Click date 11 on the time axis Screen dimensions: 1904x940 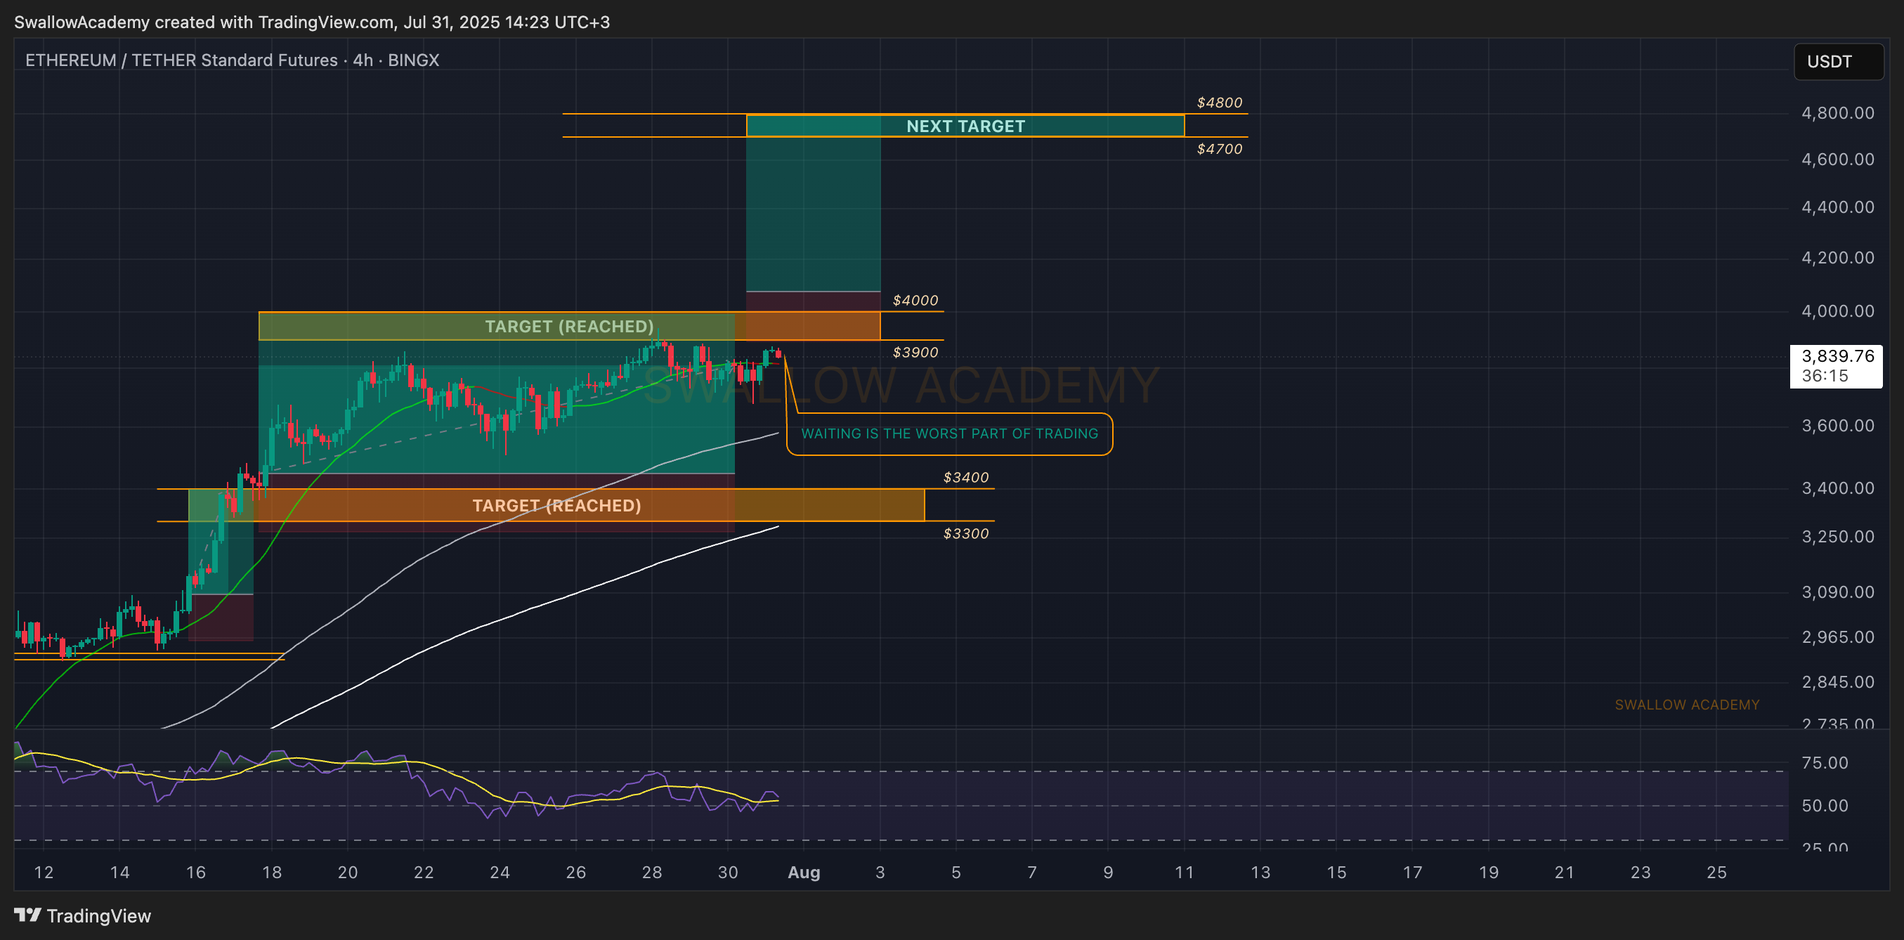click(1184, 873)
